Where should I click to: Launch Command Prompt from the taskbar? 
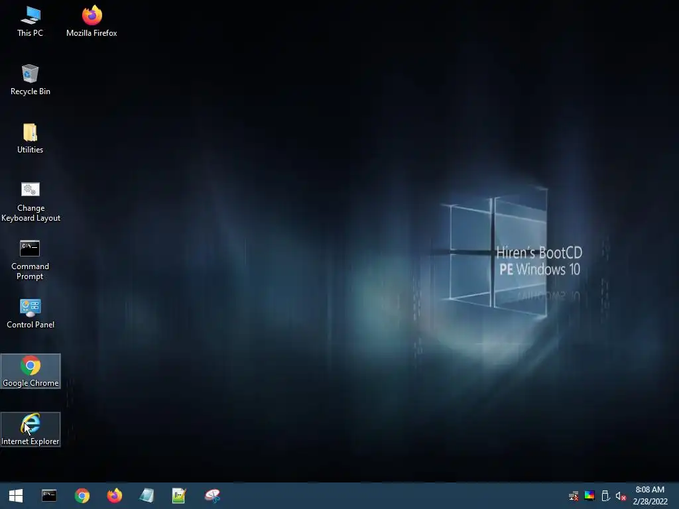coord(49,496)
